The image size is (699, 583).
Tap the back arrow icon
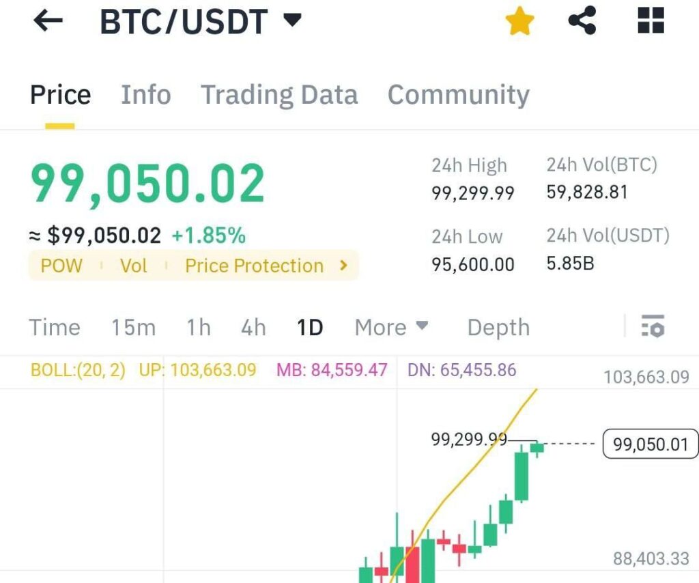(48, 21)
